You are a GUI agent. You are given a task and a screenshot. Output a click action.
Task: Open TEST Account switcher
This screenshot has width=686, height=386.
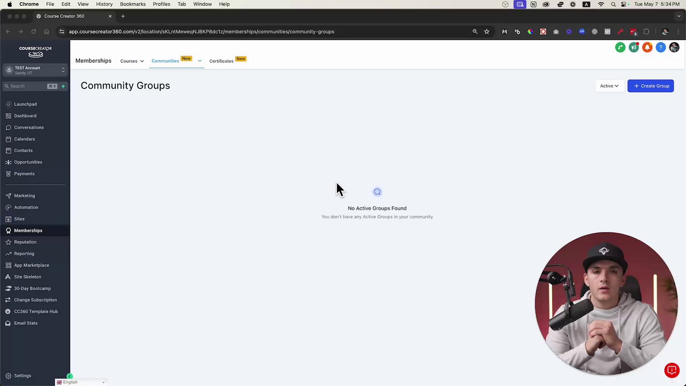(35, 70)
